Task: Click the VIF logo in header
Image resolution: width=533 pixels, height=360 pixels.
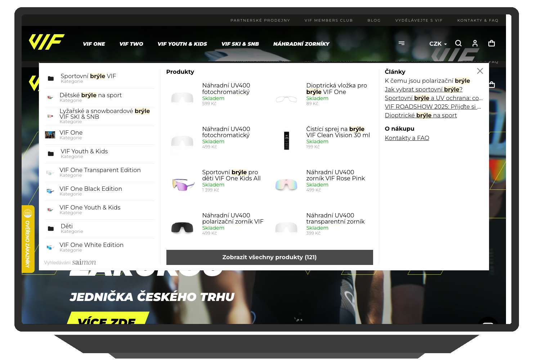Action: click(x=46, y=42)
